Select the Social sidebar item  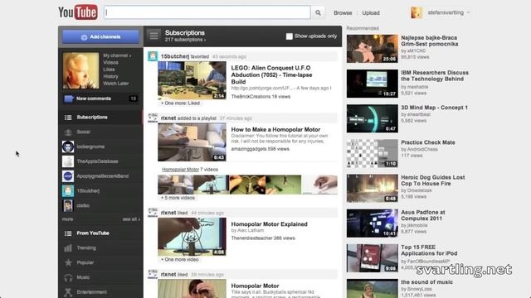click(x=100, y=132)
